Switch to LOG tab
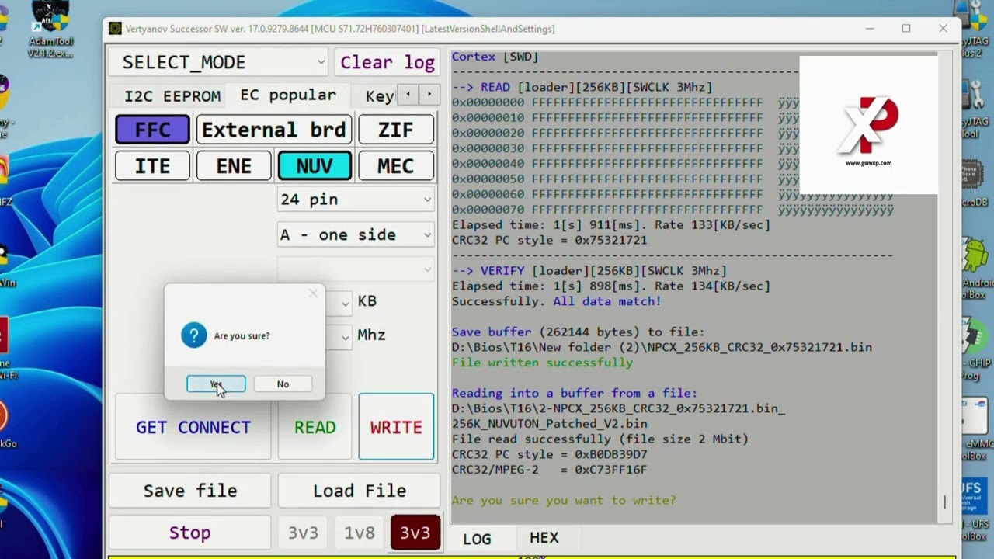The height and width of the screenshot is (559, 994). (x=477, y=539)
